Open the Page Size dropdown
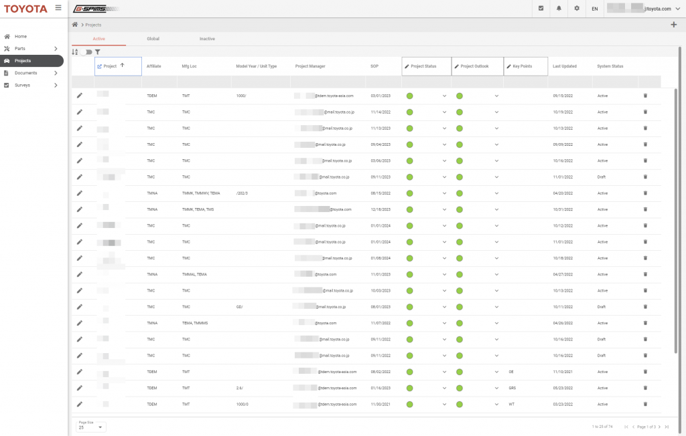This screenshot has height=436, width=686. [x=91, y=427]
